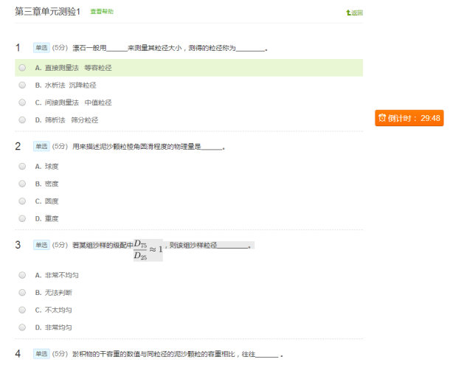Pick answer D 重度 for question 2
The height and width of the screenshot is (368, 450).
pyautogui.click(x=22, y=218)
